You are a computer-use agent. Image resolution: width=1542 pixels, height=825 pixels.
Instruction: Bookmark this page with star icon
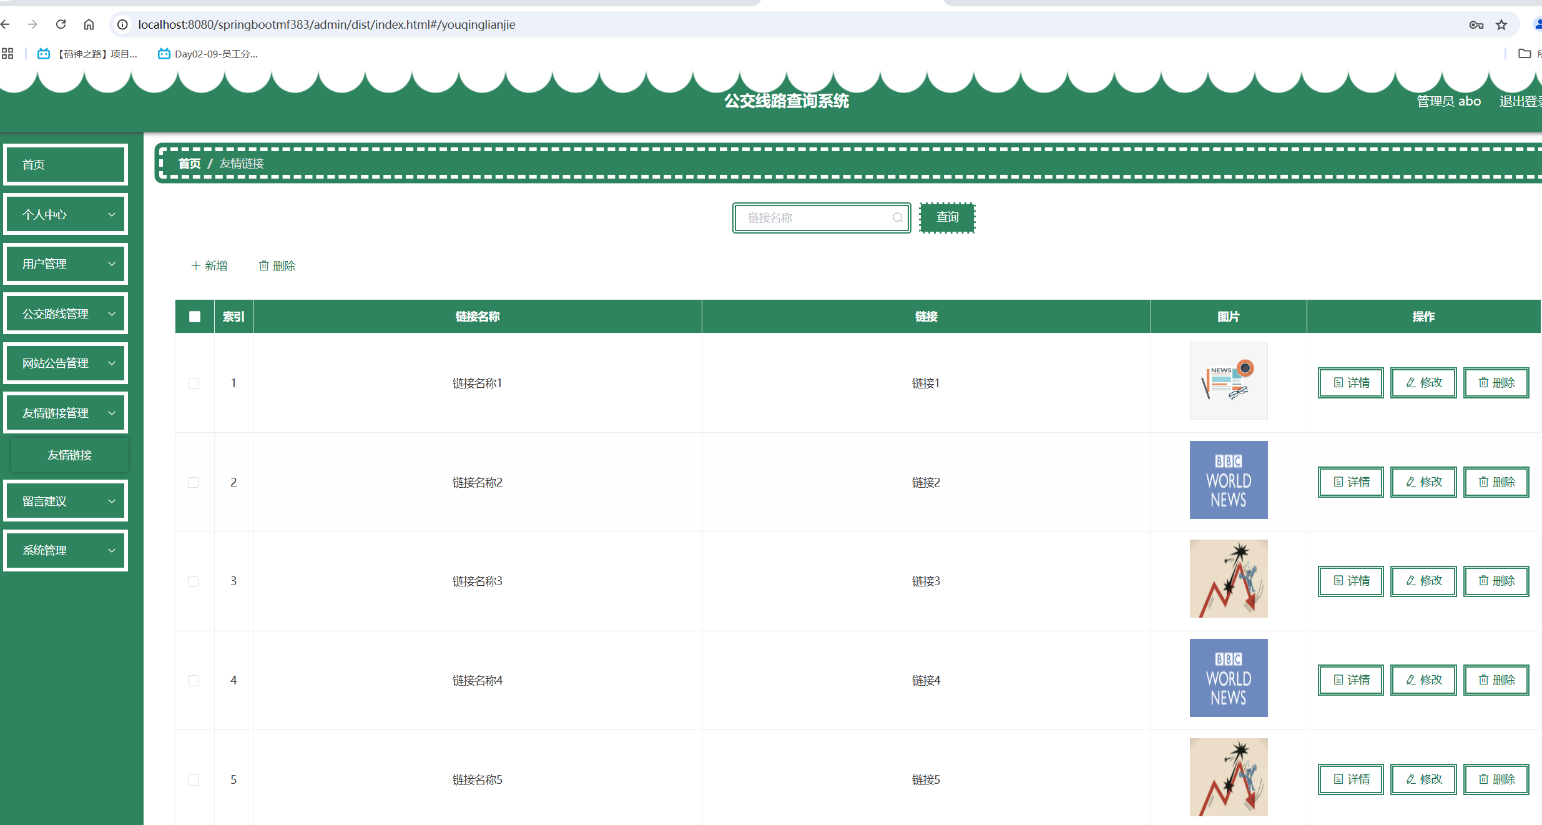point(1501,24)
